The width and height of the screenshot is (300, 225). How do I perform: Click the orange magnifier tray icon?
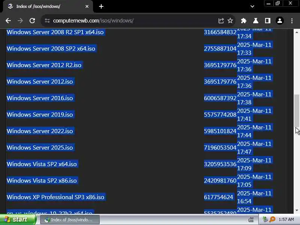click(272, 219)
